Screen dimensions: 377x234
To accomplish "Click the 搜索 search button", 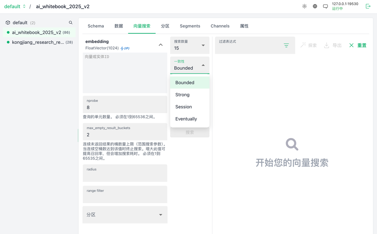I will (x=190, y=132).
